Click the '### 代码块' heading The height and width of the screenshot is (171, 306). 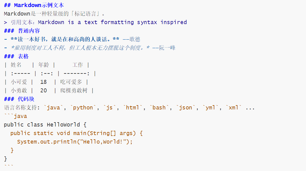(x=19, y=99)
